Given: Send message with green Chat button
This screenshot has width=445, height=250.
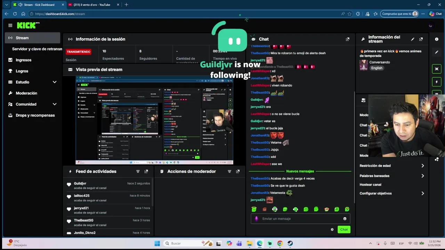Looking at the screenshot, I should [344, 230].
